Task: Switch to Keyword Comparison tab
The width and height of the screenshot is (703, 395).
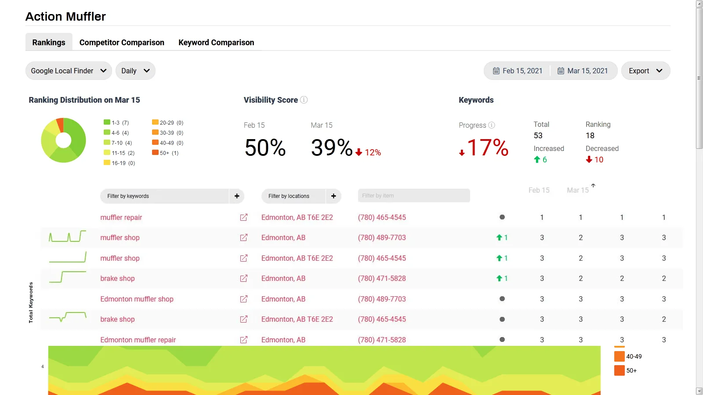Action: point(216,43)
